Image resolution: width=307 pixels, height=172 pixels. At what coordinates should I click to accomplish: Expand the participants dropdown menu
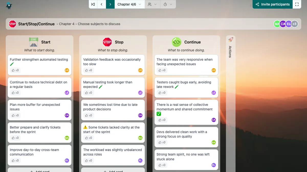pos(152,4)
